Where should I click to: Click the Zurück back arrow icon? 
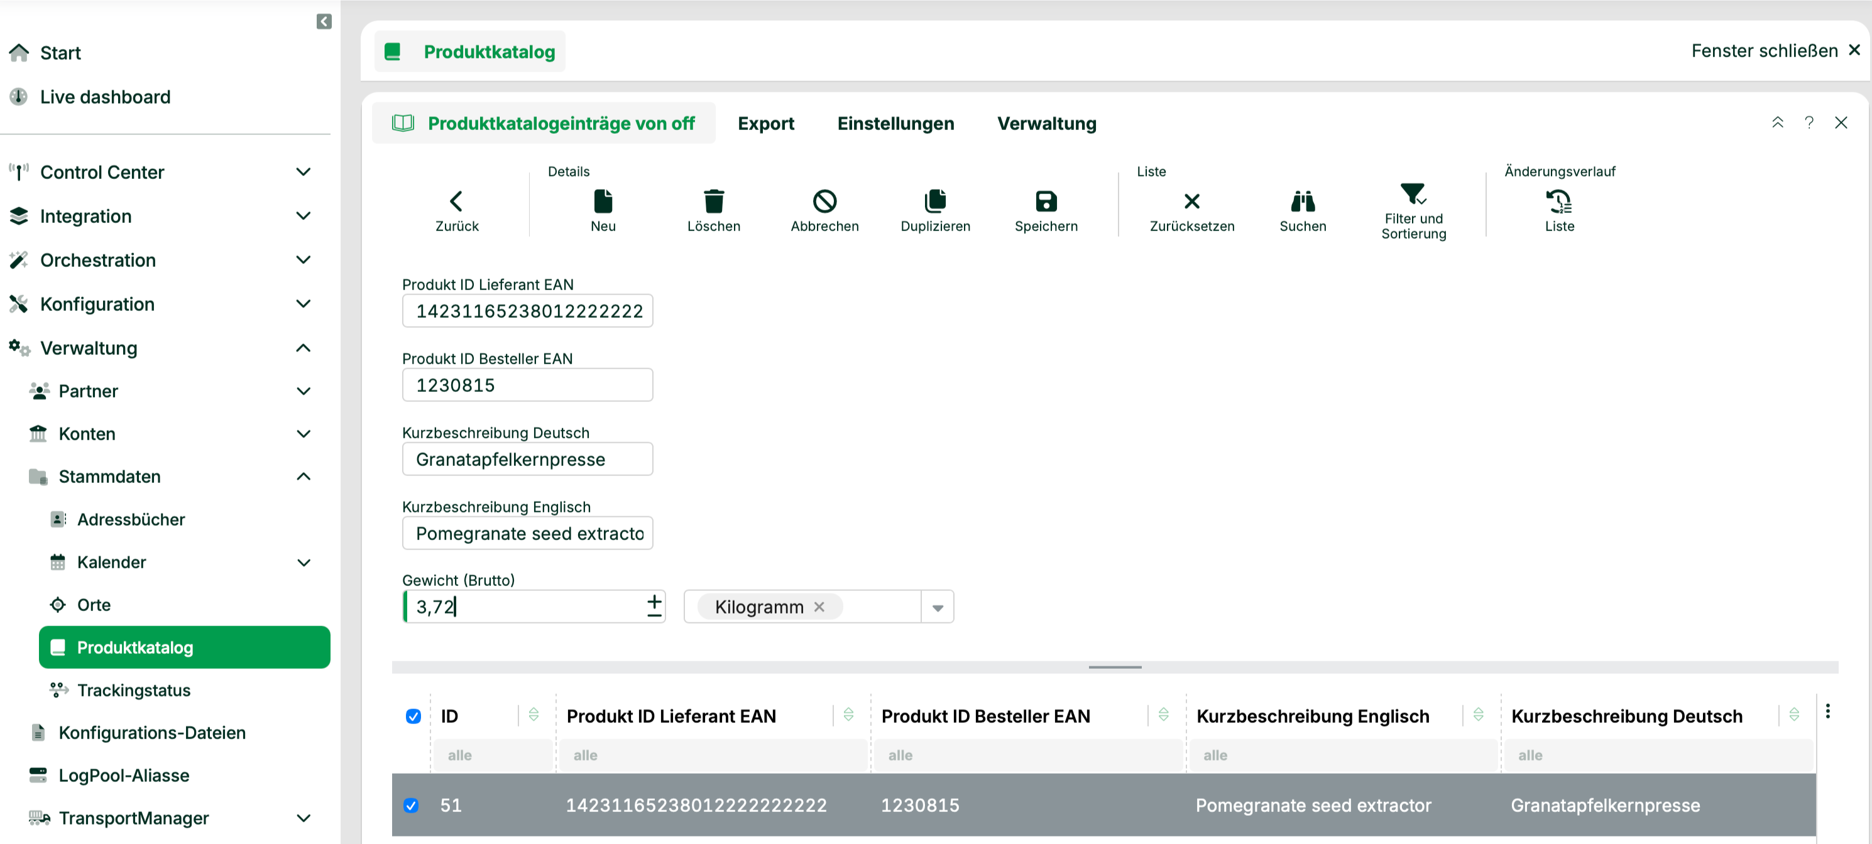pos(456,201)
